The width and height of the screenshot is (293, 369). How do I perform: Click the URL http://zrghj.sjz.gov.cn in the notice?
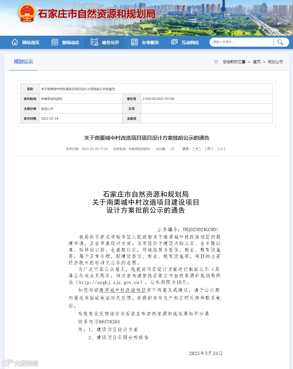[x=109, y=282]
